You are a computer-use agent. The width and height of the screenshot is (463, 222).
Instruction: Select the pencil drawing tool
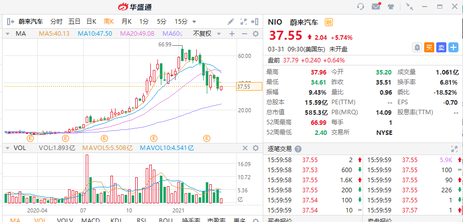point(230,22)
